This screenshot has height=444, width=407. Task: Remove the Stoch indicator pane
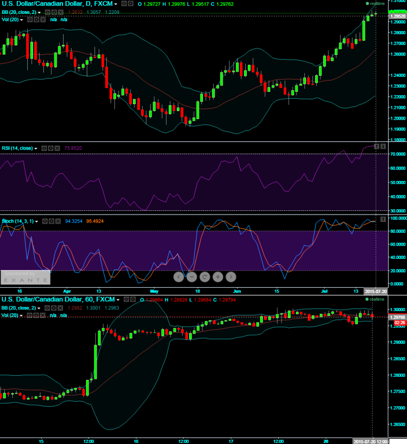pos(58,221)
